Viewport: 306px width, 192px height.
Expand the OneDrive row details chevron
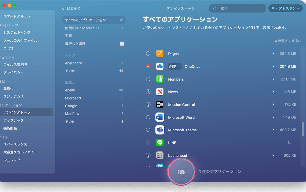coord(273,66)
